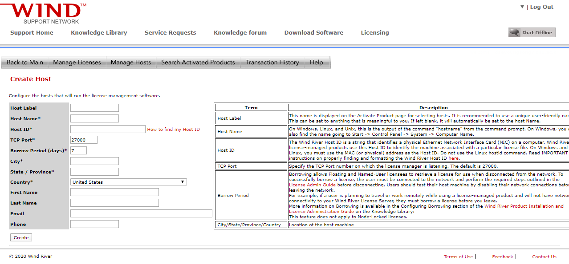Click the 'here' Host ID instructions link

(x=453, y=158)
